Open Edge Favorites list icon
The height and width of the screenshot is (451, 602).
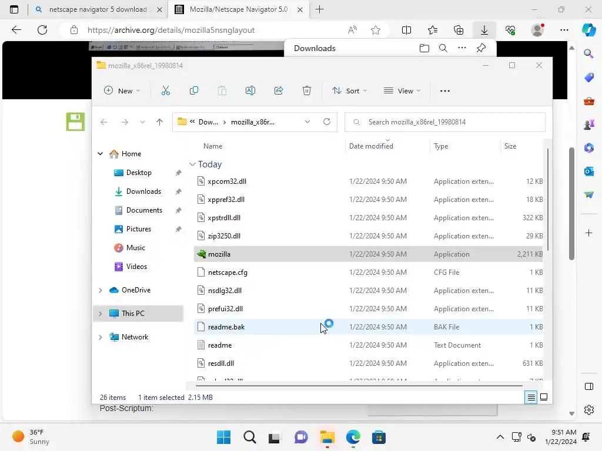433,30
